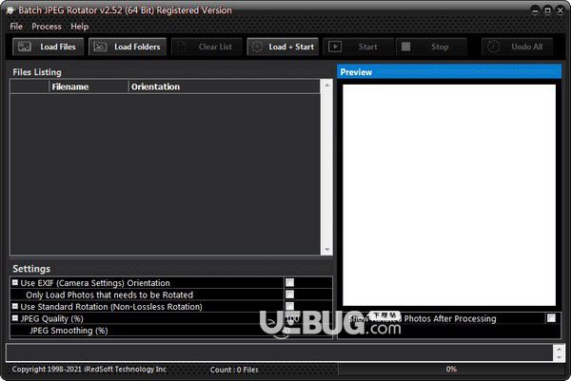Start button label in toolbar
The height and width of the screenshot is (381, 571).
(x=367, y=47)
